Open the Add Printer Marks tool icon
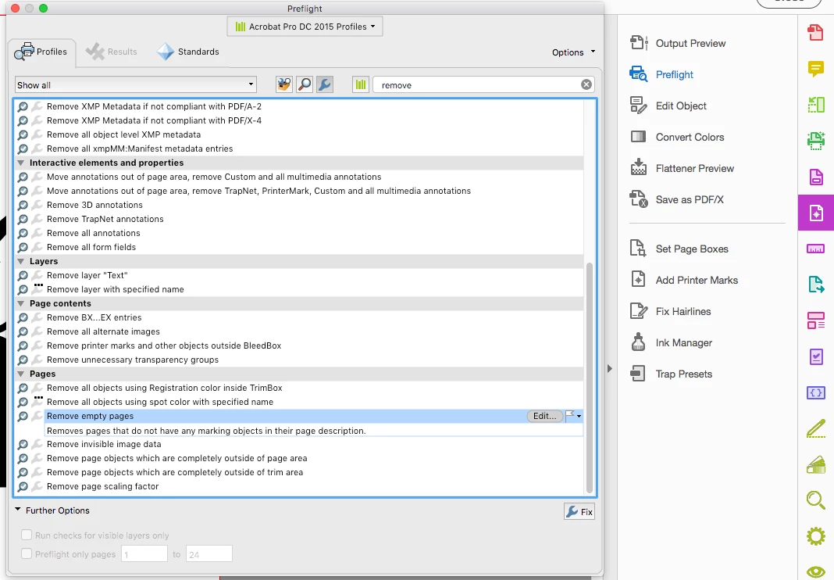This screenshot has height=580, width=834. (x=638, y=280)
